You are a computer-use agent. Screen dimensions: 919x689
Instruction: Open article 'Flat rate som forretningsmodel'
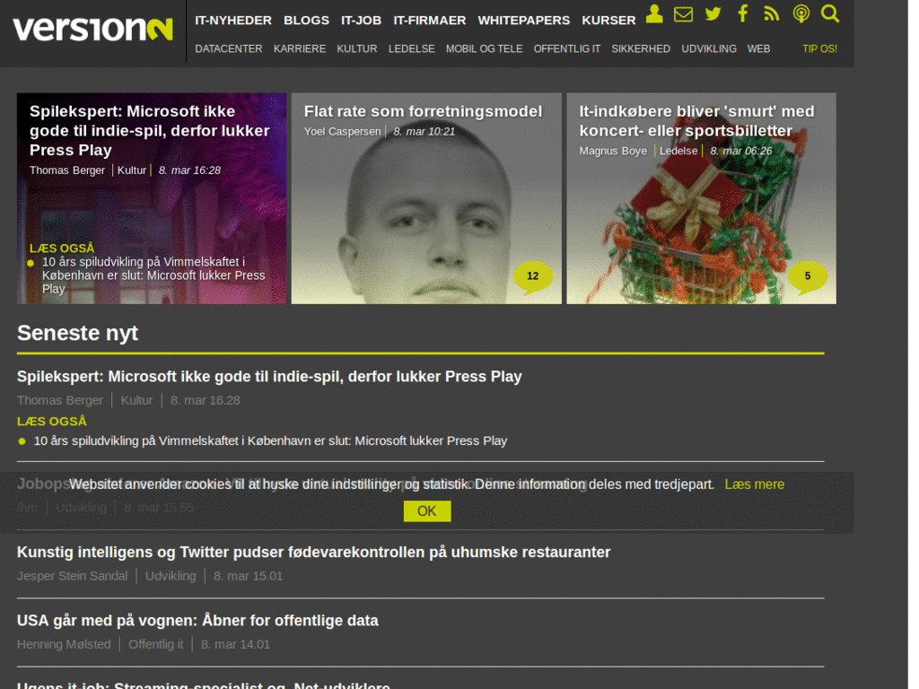click(423, 111)
